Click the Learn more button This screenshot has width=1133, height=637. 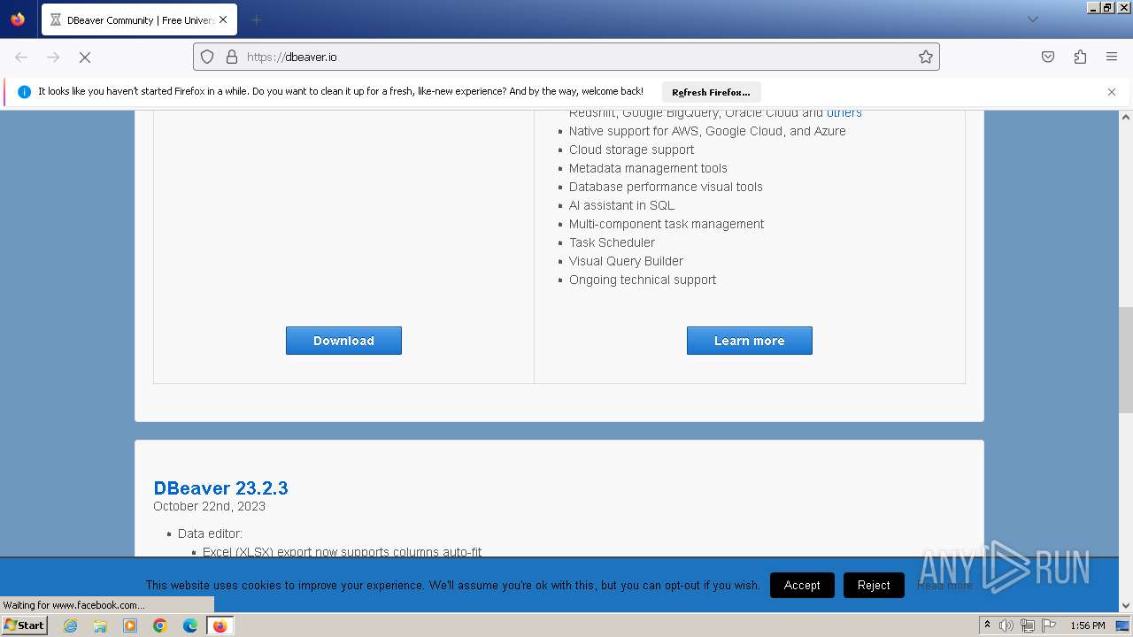click(749, 341)
